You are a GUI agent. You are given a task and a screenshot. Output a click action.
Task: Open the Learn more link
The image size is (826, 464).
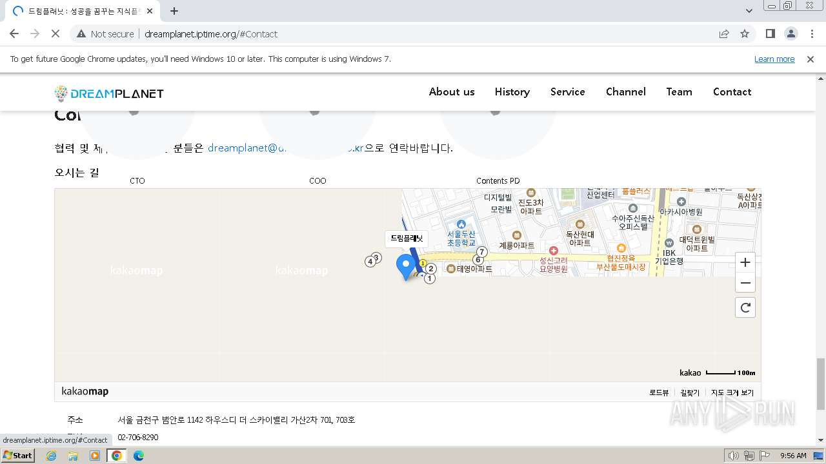tap(774, 59)
